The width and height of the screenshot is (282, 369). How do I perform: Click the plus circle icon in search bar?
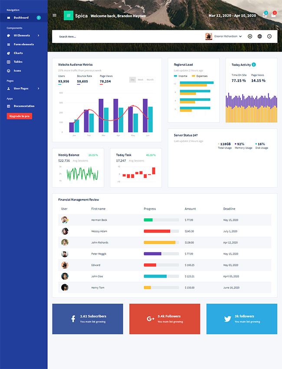point(250,36)
